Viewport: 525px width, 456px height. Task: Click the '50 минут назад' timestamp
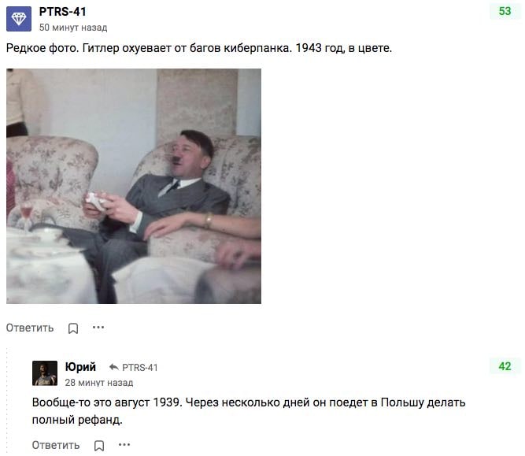tap(73, 27)
